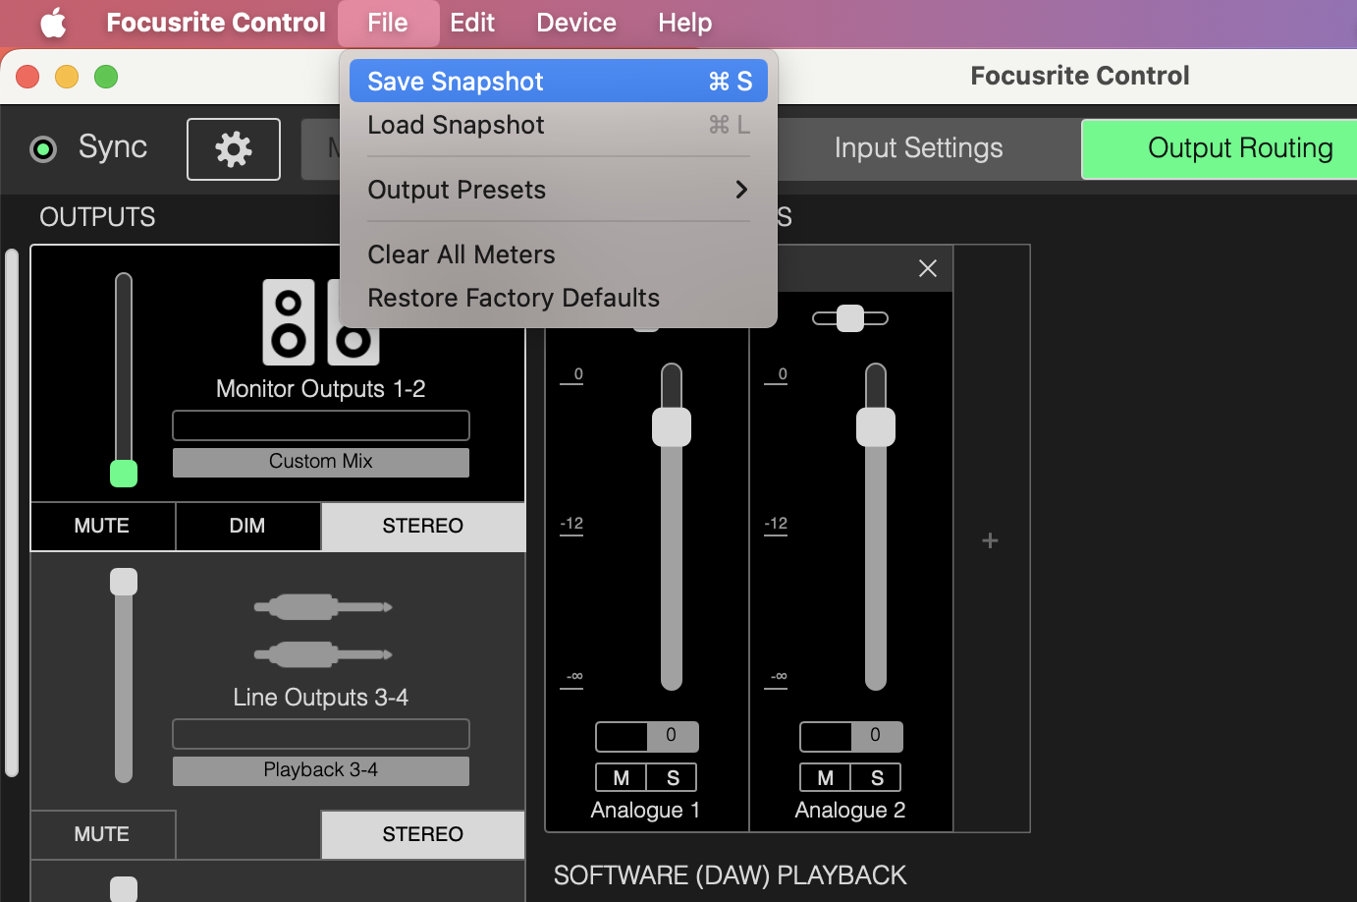Click the Analogue 2 channel fader
Viewport: 1357px width, 902px height.
876,527
